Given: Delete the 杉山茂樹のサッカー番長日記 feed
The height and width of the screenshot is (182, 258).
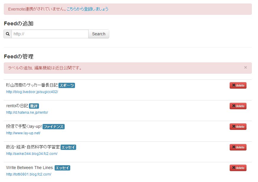Looking at the screenshot, I should (x=238, y=85).
